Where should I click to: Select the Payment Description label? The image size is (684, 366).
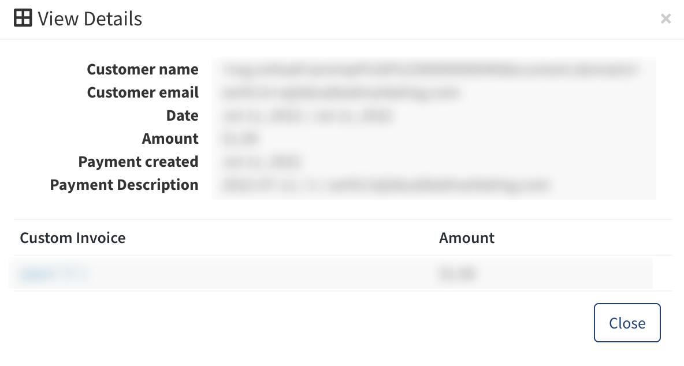[x=124, y=185]
